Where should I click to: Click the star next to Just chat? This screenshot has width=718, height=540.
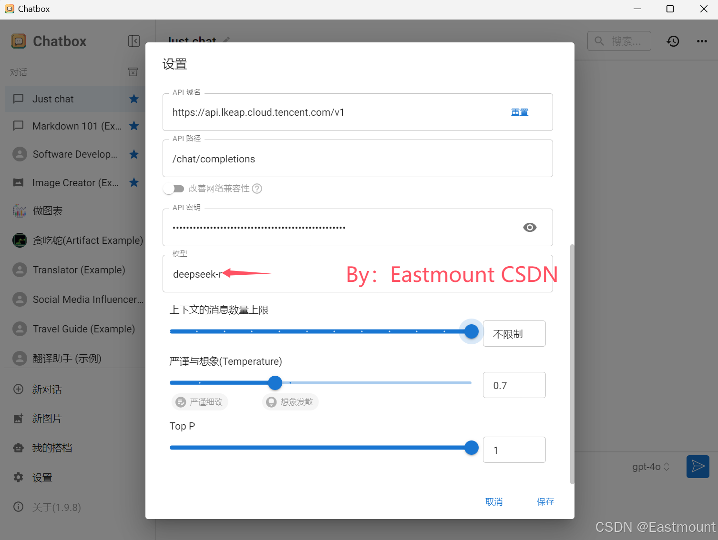tap(134, 99)
